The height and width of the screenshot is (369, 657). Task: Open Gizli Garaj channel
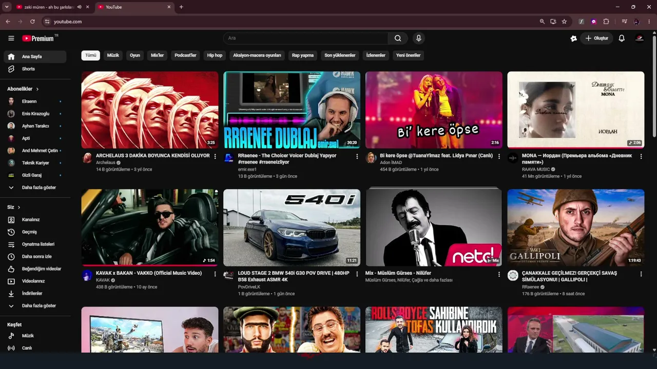click(35, 175)
